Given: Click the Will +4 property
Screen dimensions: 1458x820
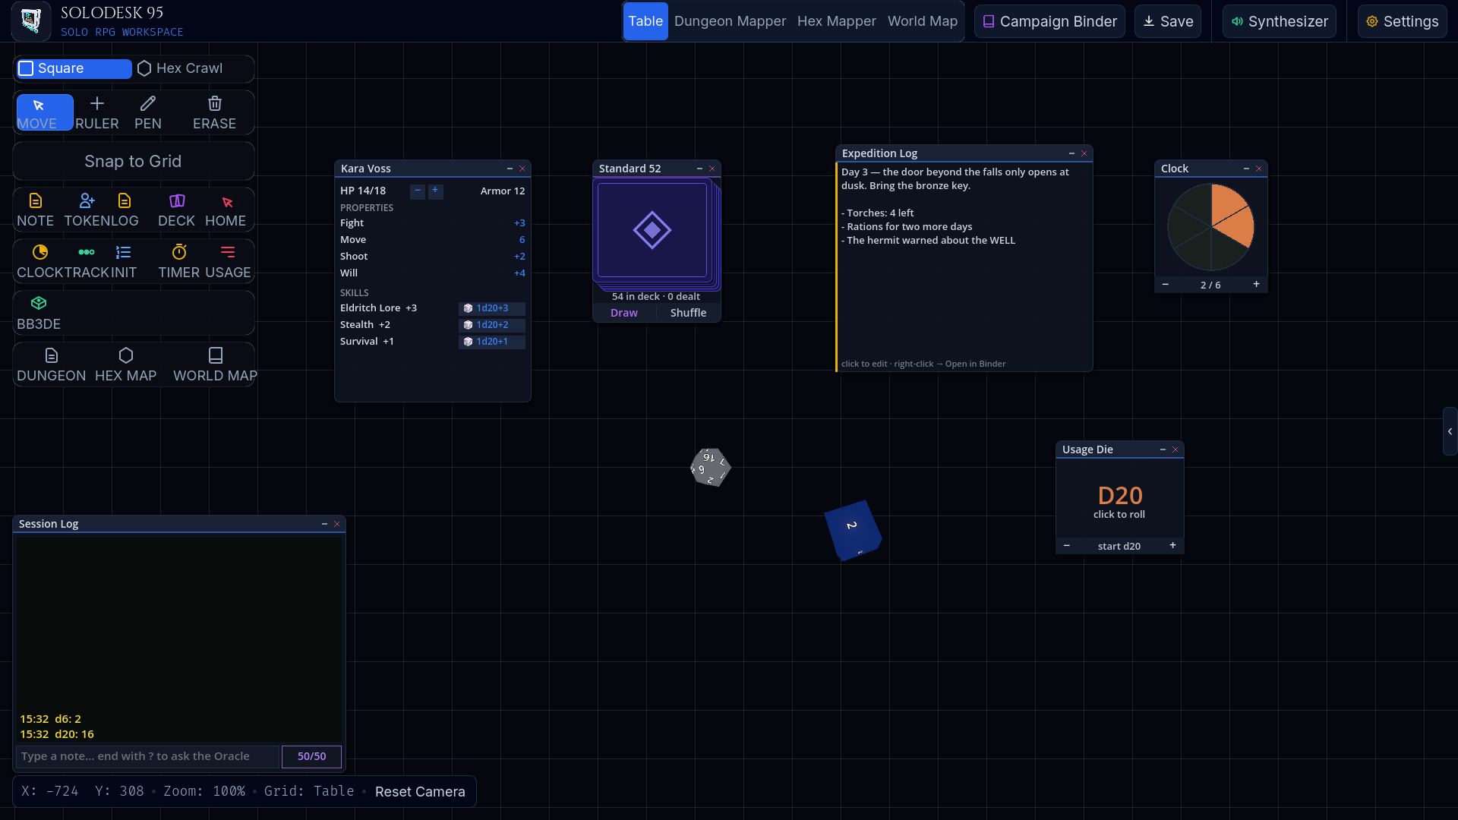Looking at the screenshot, I should [433, 273].
